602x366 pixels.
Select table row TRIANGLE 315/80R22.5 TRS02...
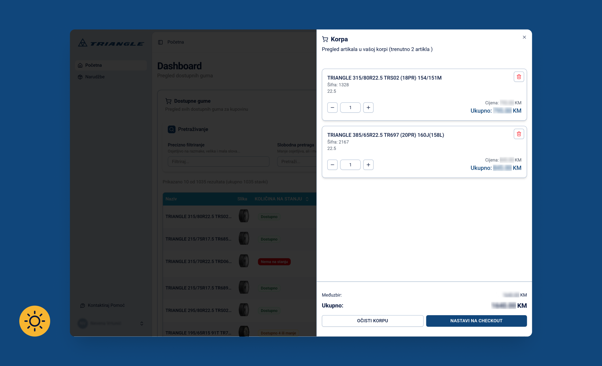click(x=240, y=217)
